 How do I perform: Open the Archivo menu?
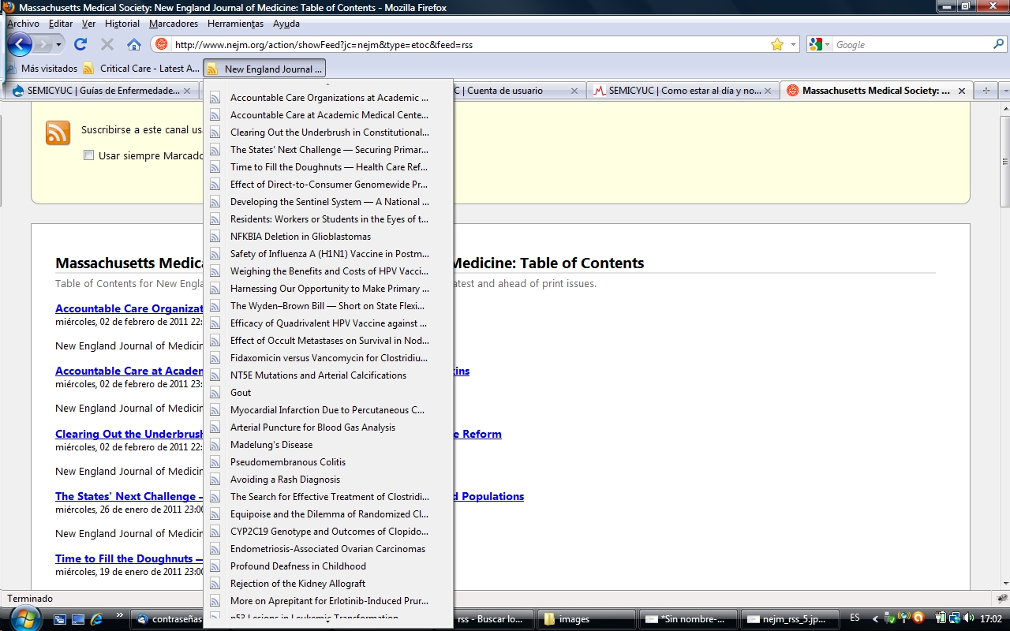pyautogui.click(x=23, y=24)
